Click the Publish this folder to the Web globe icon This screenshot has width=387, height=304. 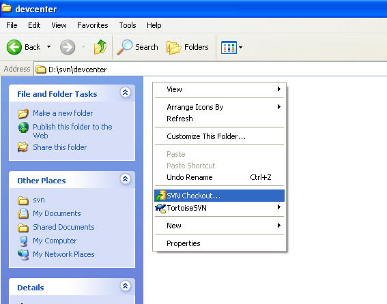(x=23, y=127)
